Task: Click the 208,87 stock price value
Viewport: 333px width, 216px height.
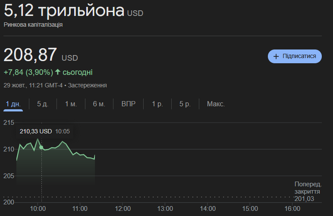Action: pos(30,55)
